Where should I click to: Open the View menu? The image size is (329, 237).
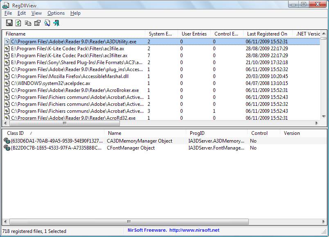point(36,13)
